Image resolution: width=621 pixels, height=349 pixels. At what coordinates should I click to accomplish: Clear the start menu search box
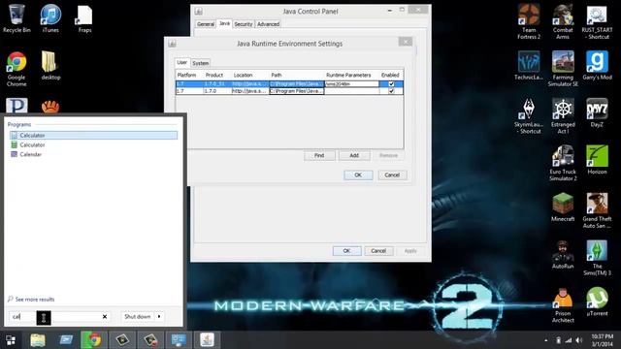pos(105,317)
